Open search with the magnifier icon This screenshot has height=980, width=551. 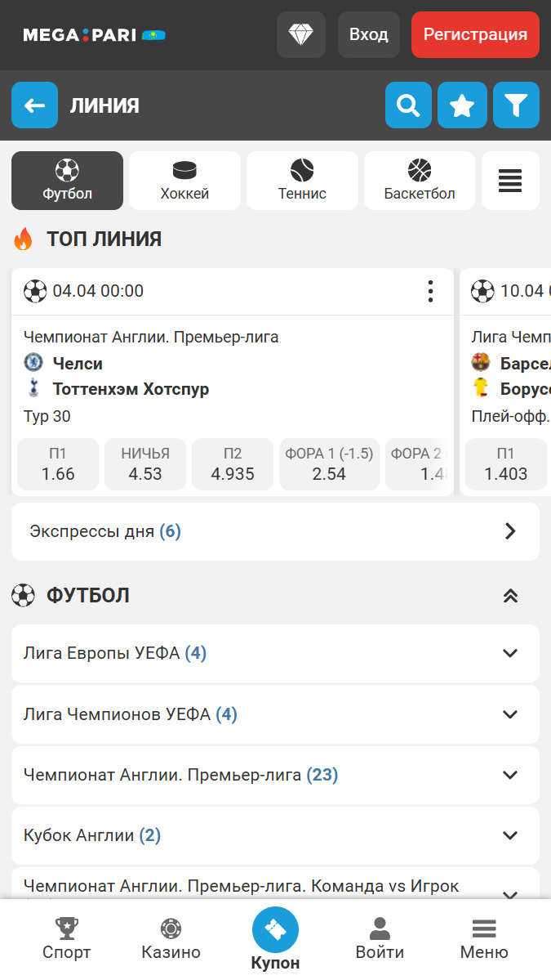pyautogui.click(x=408, y=105)
